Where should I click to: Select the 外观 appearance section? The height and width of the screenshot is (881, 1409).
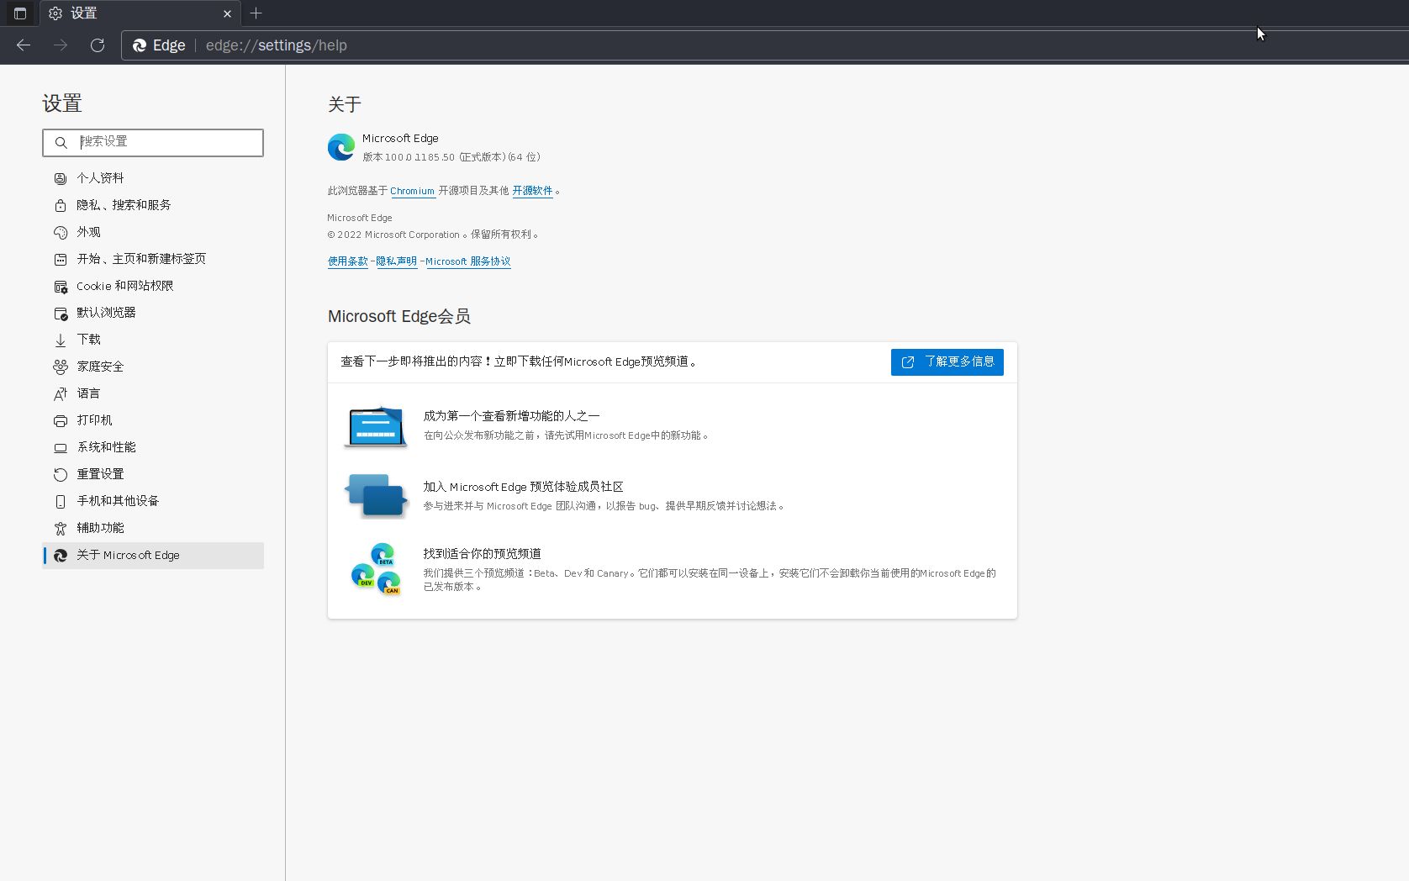click(x=87, y=232)
